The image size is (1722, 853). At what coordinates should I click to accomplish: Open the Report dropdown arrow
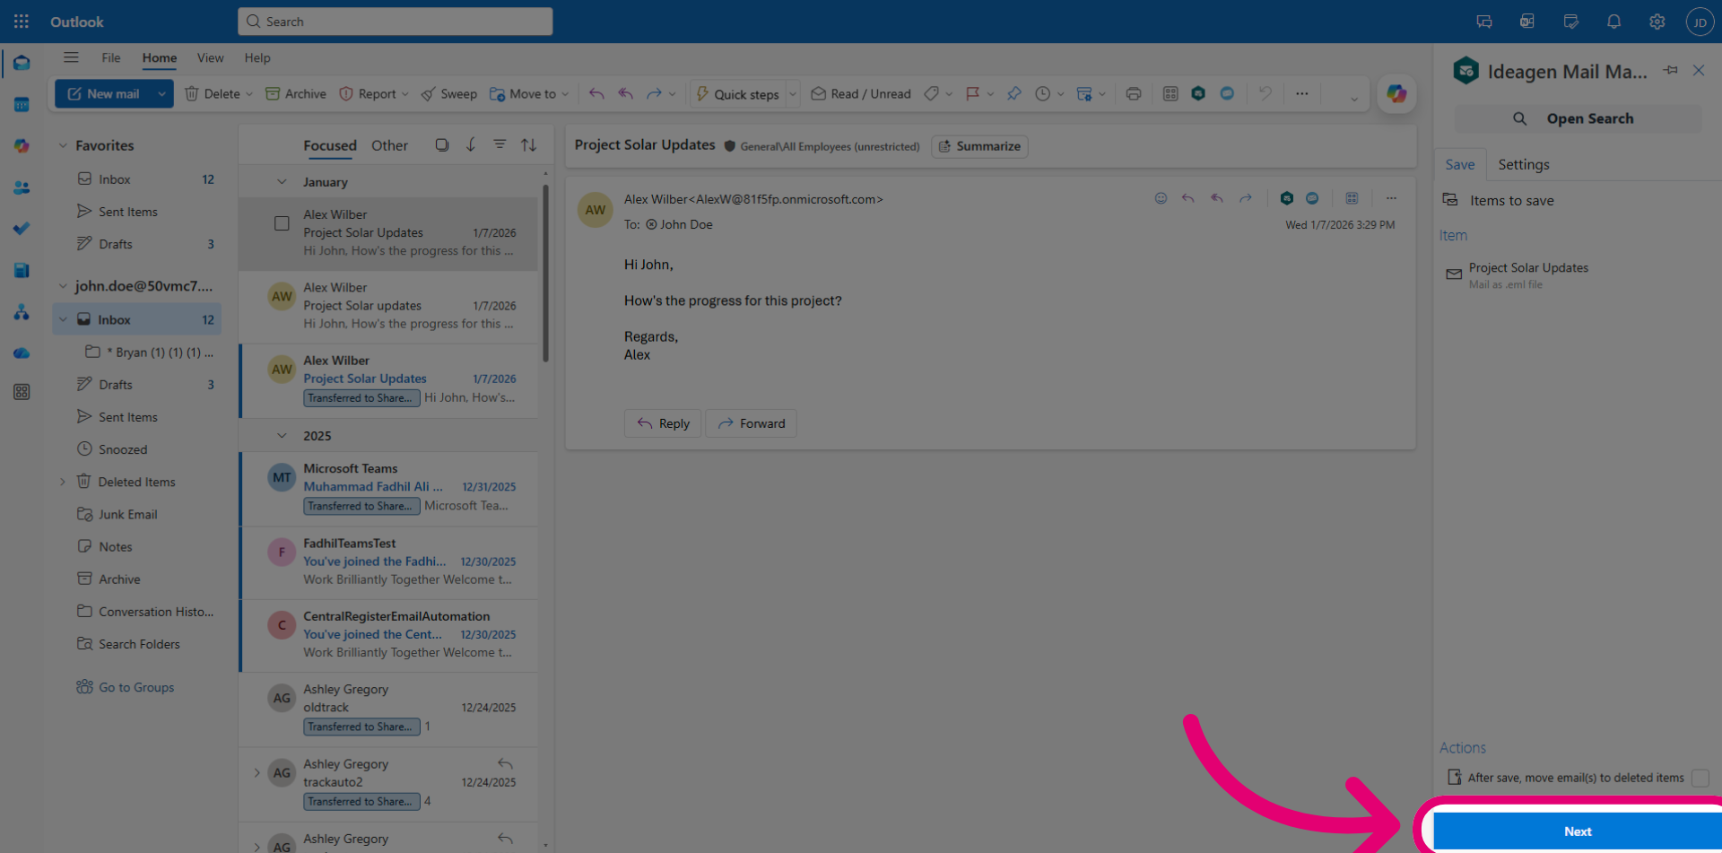click(405, 94)
